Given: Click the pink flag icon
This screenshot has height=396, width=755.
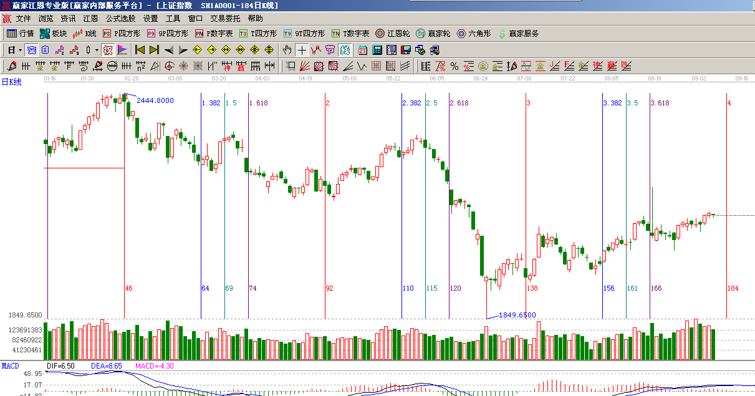Looking at the screenshot, I should pyautogui.click(x=122, y=50).
